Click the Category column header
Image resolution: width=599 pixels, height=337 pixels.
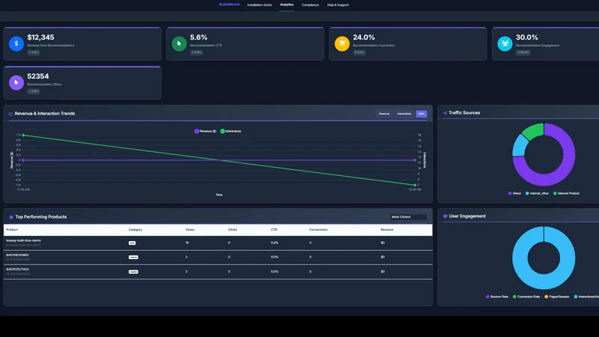click(136, 230)
